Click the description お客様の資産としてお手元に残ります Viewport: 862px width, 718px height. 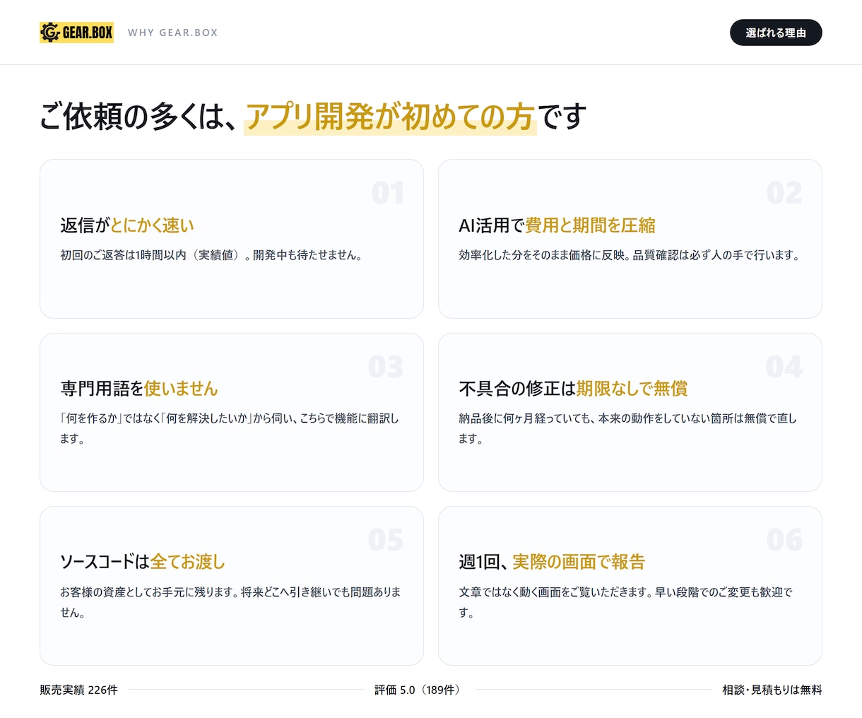point(230,602)
